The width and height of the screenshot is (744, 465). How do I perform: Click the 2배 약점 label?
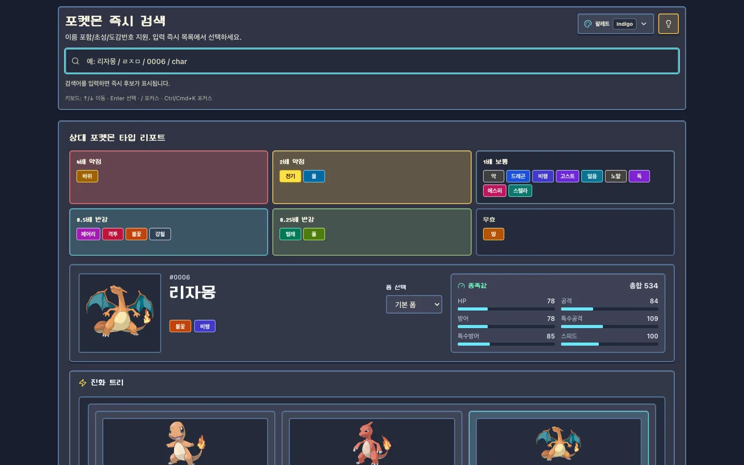292,162
